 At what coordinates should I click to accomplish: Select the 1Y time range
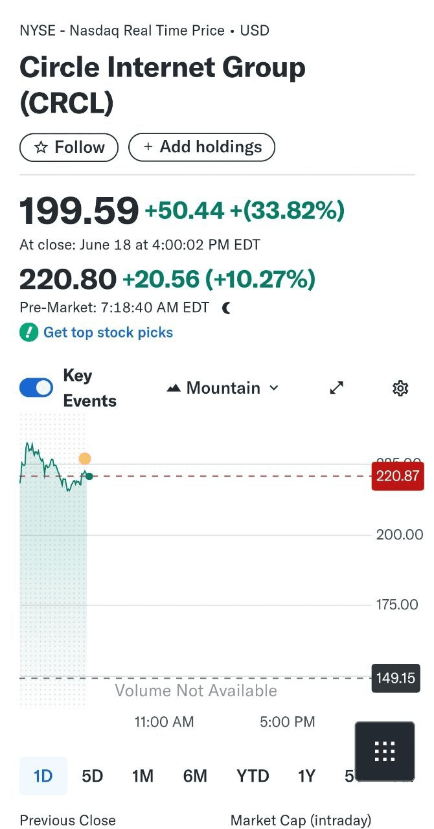click(x=306, y=776)
